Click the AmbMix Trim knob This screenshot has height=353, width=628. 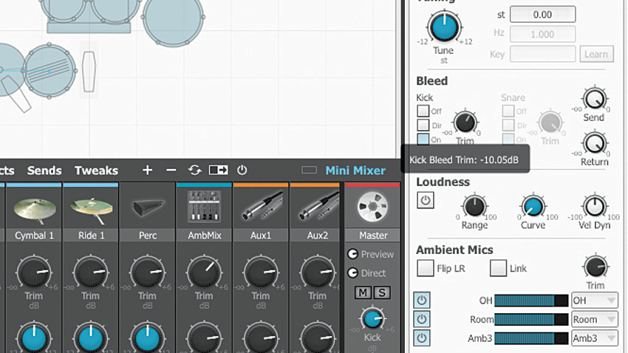pos(204,273)
